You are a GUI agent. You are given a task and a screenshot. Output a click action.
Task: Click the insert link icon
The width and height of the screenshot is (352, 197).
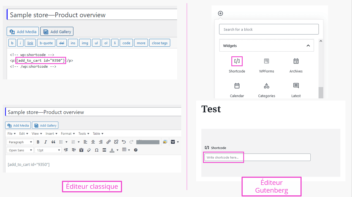109,142
